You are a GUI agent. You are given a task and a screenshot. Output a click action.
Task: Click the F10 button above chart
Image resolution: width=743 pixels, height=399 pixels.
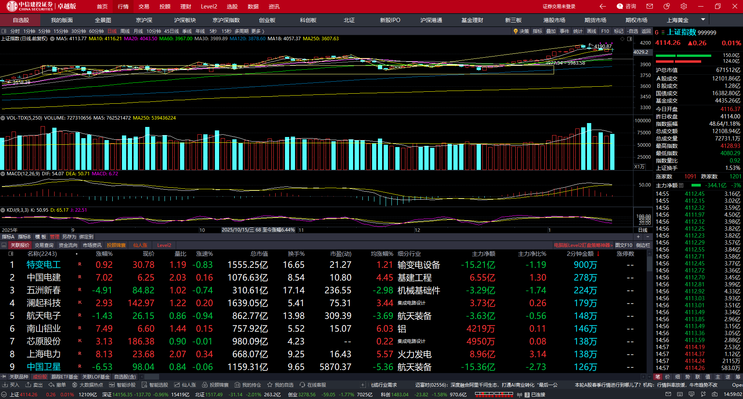click(x=605, y=31)
